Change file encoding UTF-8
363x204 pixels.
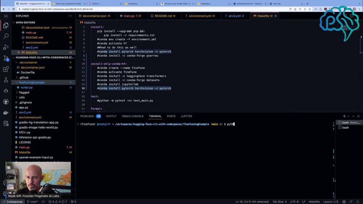pyautogui.click(x=294, y=202)
